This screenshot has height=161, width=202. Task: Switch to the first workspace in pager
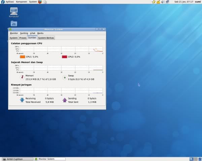coord(192,159)
